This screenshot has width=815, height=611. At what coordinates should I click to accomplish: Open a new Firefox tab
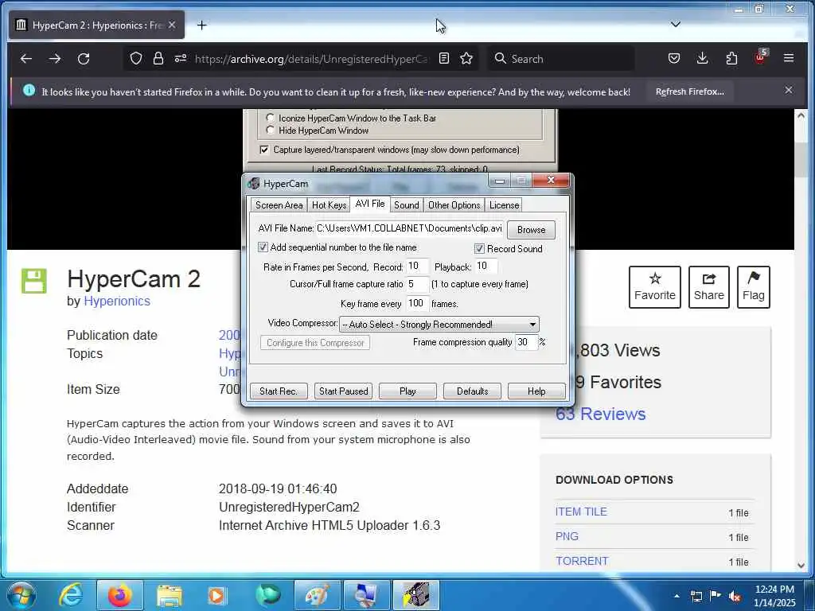pyautogui.click(x=201, y=25)
